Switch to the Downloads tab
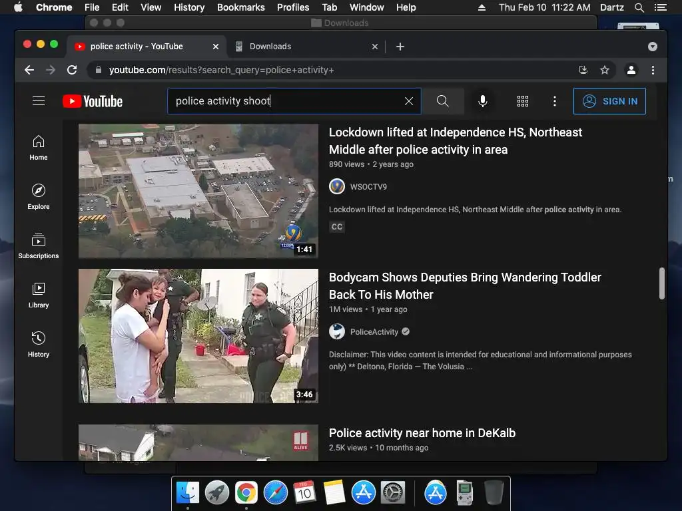This screenshot has height=511, width=682. 306,47
